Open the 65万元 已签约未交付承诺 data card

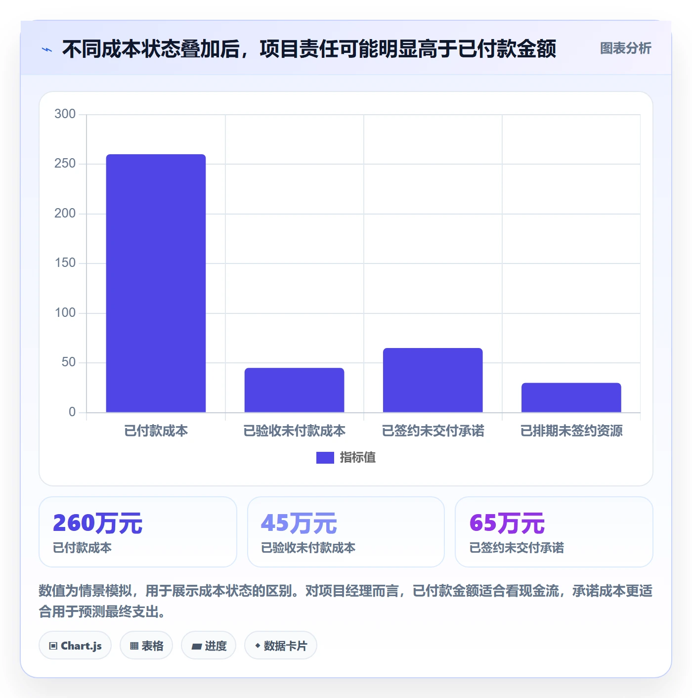[554, 532]
